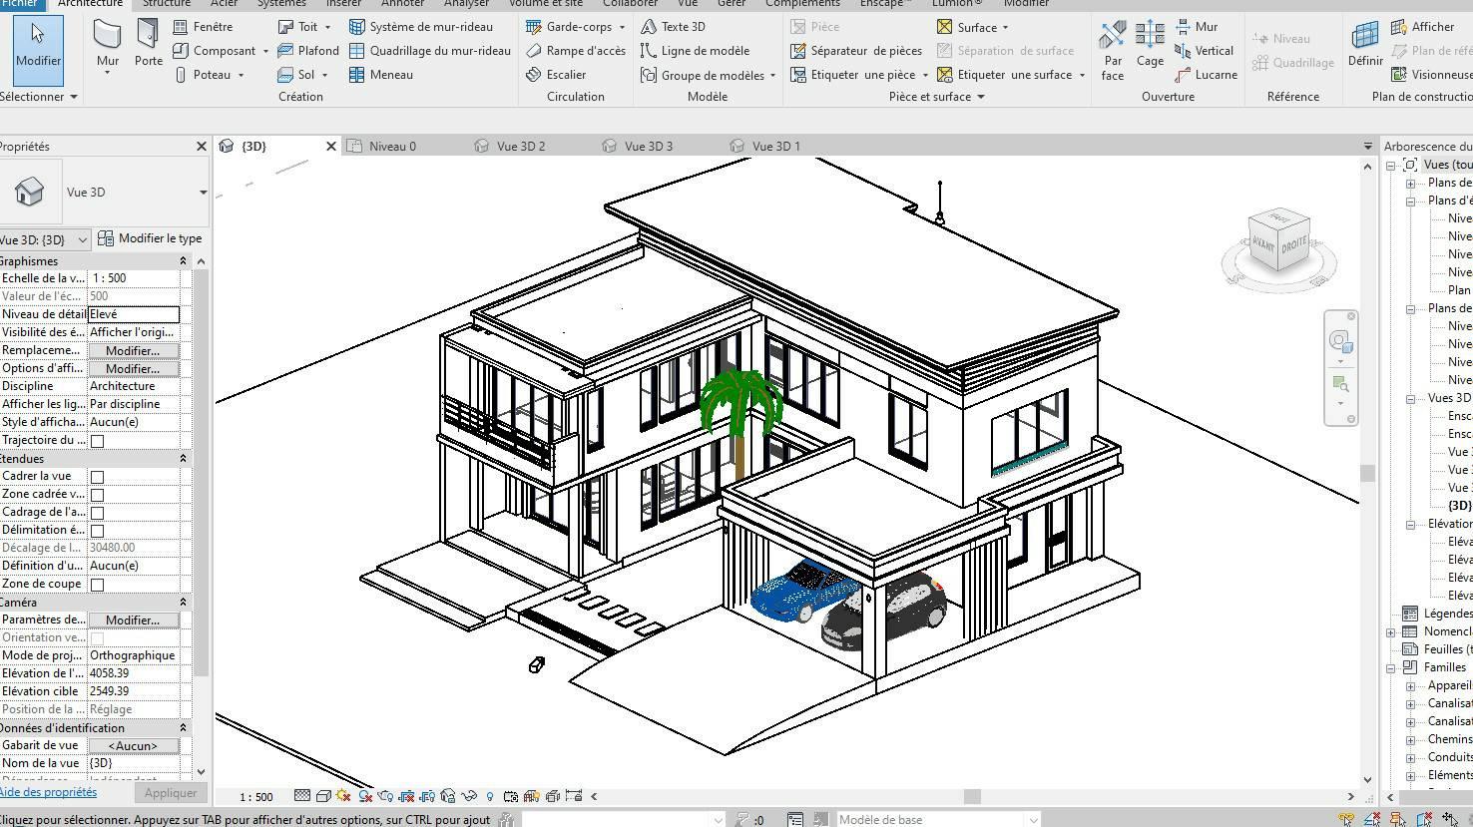Screen dimensions: 1473x827
Task: Toggle the Cadrage de l'annotation checkbox
Action: pyautogui.click(x=97, y=513)
